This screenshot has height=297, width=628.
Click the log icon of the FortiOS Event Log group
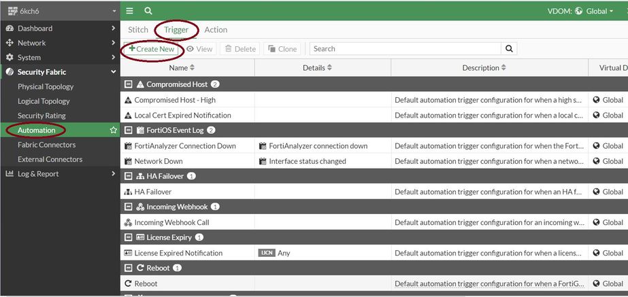click(140, 130)
